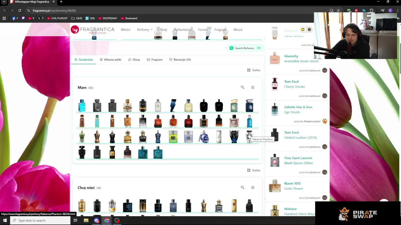Image resolution: width=401 pixels, height=225 pixels.
Task: Open the Windows Start menu
Action: point(5,221)
